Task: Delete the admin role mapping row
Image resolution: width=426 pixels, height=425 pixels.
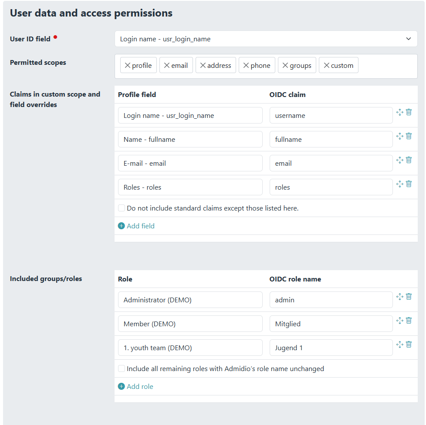Action: [x=409, y=297]
